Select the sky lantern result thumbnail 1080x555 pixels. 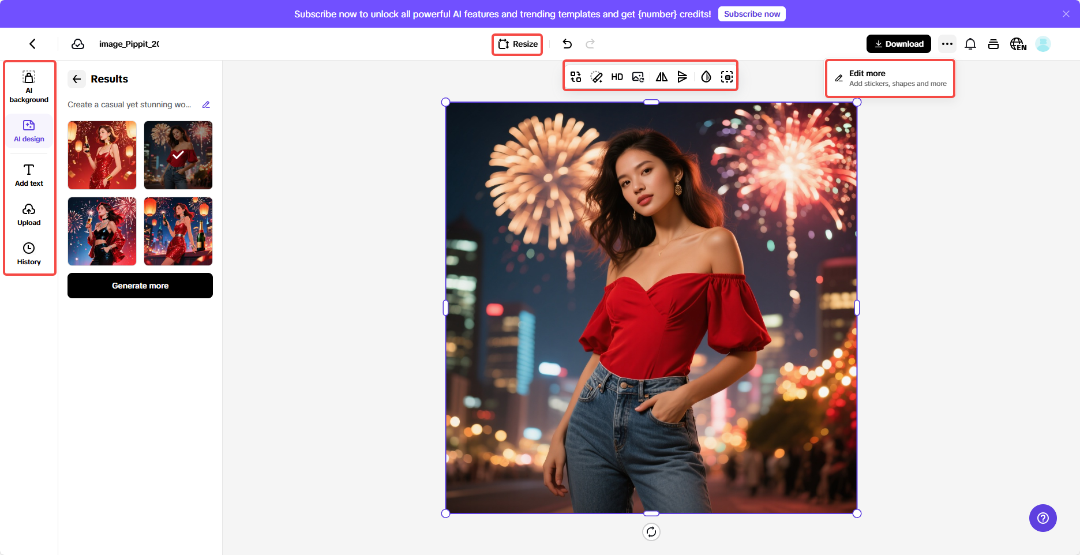point(178,231)
